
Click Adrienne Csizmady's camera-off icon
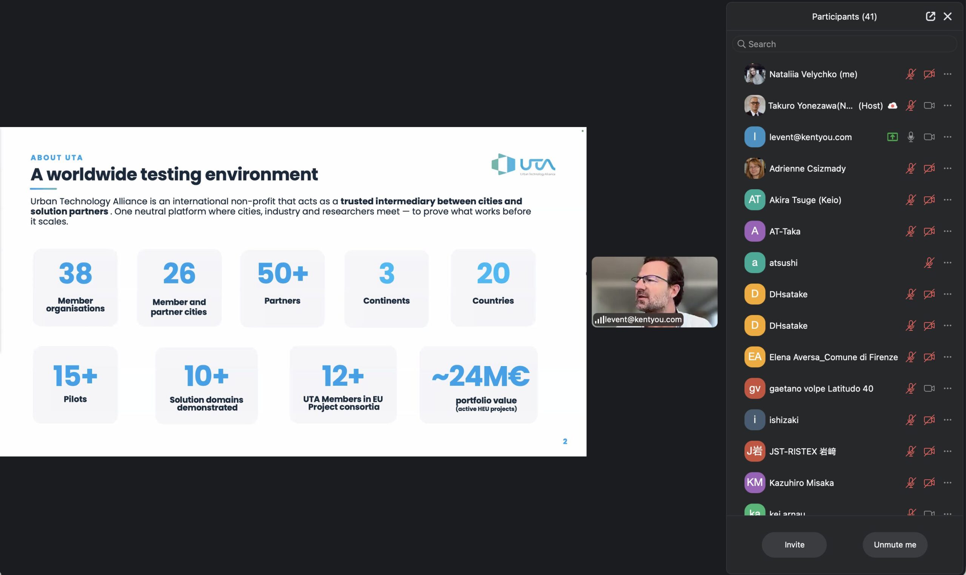[929, 168]
